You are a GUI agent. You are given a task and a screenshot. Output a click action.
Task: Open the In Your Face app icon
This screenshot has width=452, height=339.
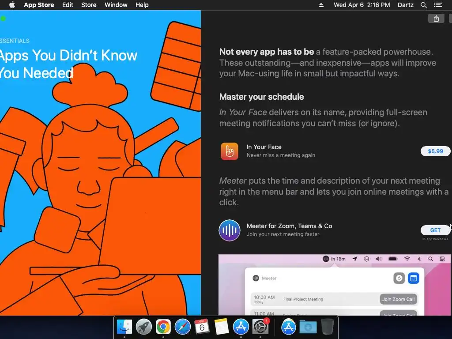[230, 151]
